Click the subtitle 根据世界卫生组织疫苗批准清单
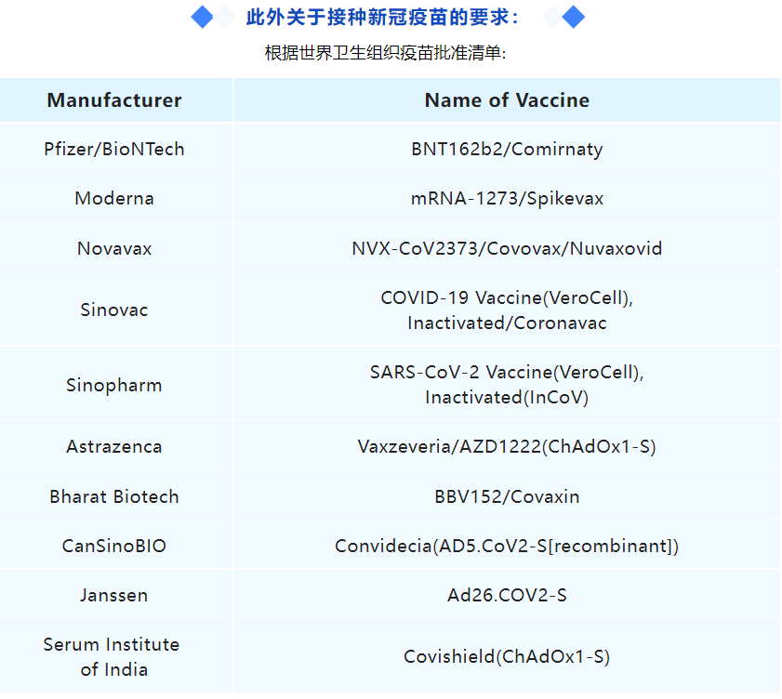782x699 pixels. (385, 53)
